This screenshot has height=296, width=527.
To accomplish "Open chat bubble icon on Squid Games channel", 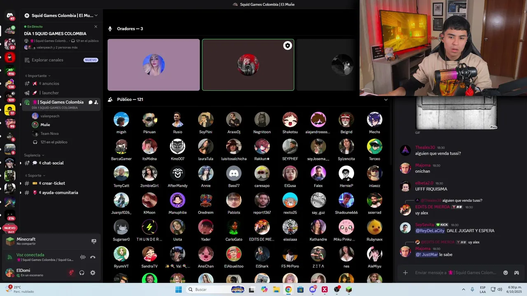I will click(90, 102).
